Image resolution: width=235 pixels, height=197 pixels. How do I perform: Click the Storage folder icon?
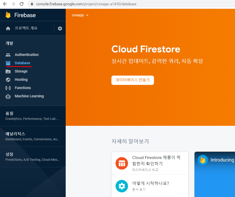(8, 71)
